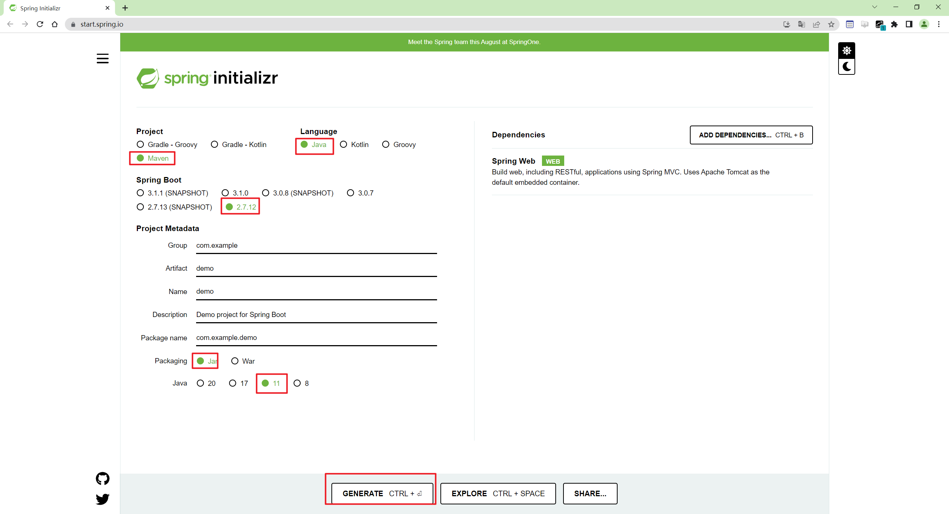Edit the Name field
Image resolution: width=949 pixels, height=514 pixels.
click(x=316, y=292)
